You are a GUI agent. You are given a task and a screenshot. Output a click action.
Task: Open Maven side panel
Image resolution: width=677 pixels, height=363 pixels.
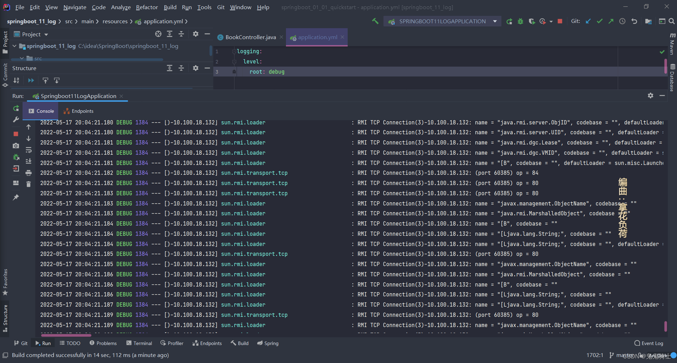[x=672, y=44]
